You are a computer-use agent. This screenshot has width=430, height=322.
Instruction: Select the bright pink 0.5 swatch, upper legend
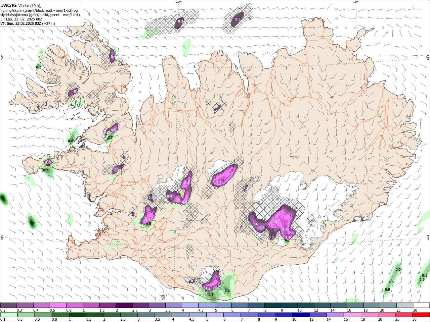[58, 305]
